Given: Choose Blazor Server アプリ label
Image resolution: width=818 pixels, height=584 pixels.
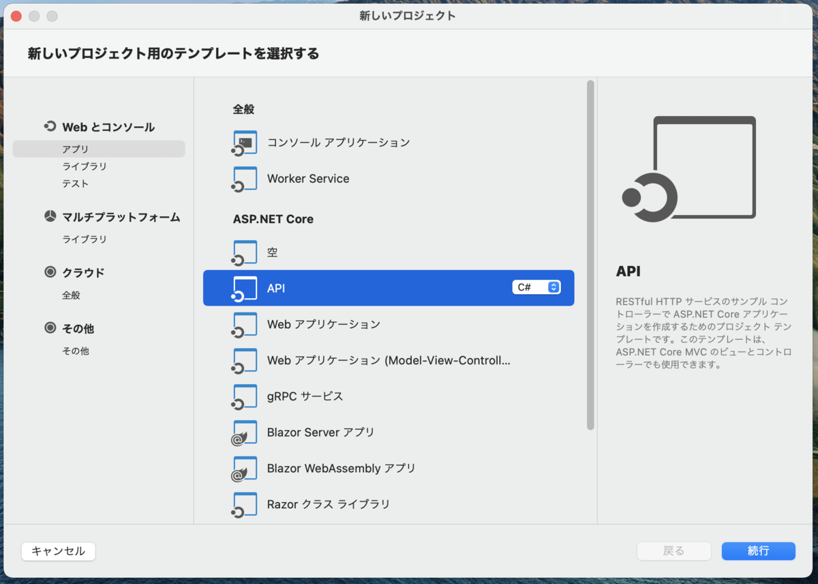Looking at the screenshot, I should [x=320, y=433].
